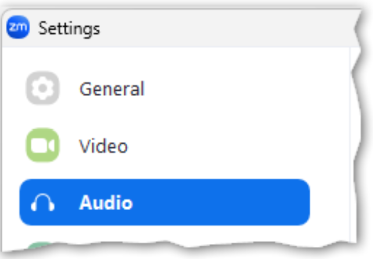Click the General text label
The height and width of the screenshot is (259, 373).
click(112, 89)
